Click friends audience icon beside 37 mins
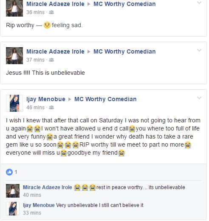The width and height of the screenshot is (209, 221). click(51, 60)
